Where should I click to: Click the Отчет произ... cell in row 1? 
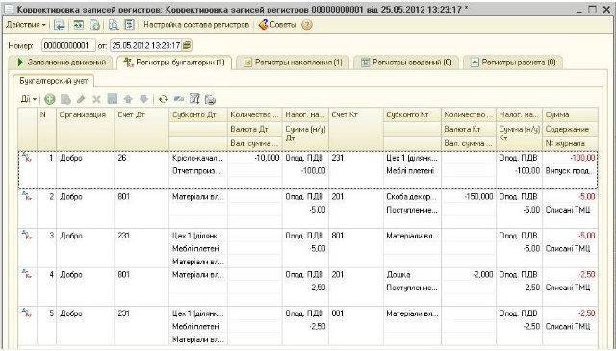click(x=198, y=171)
